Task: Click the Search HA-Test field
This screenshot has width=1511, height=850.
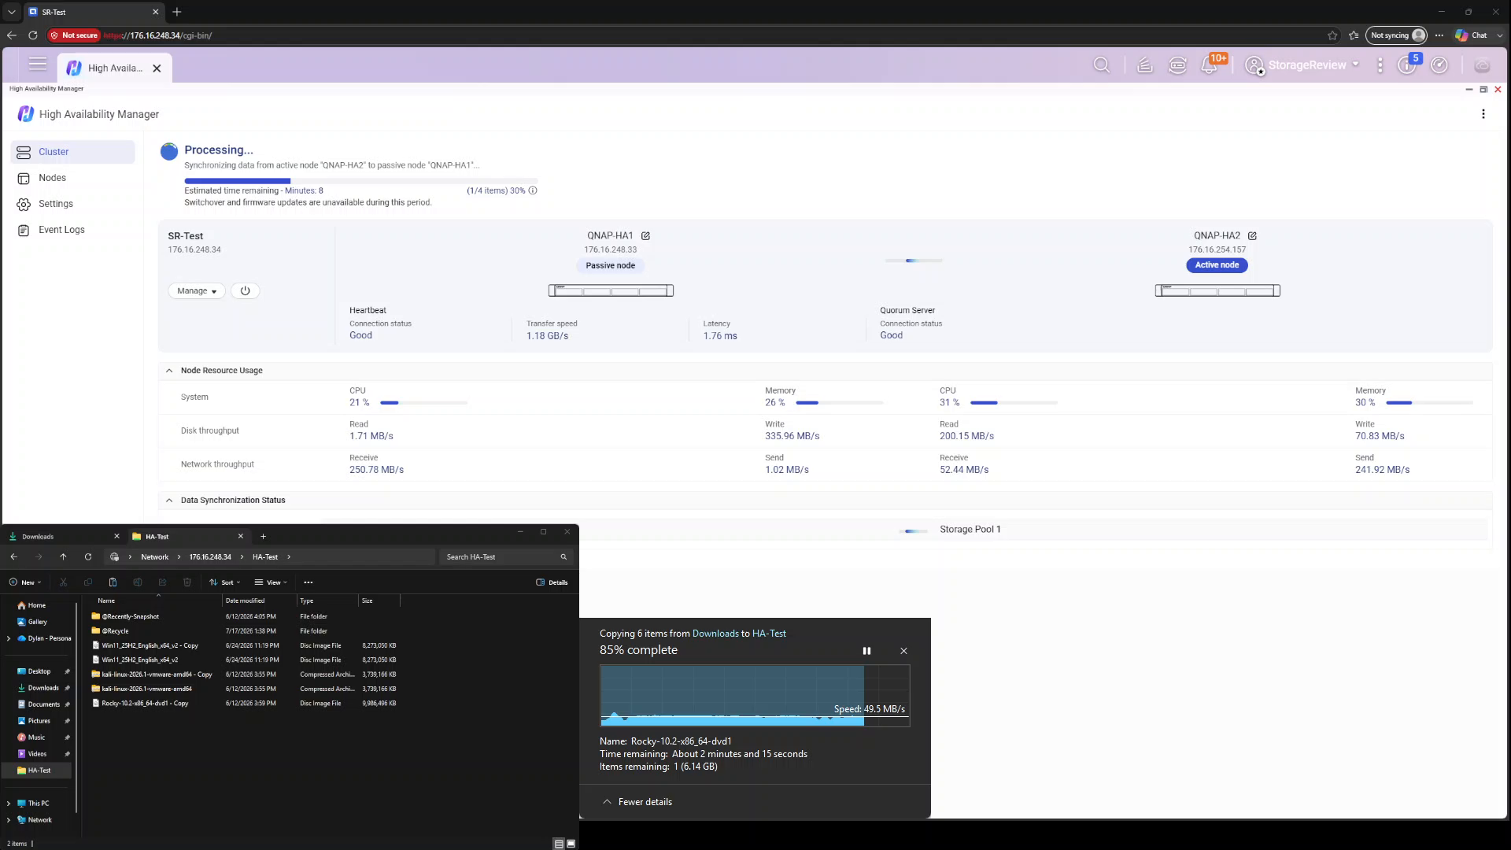Action: coord(506,557)
